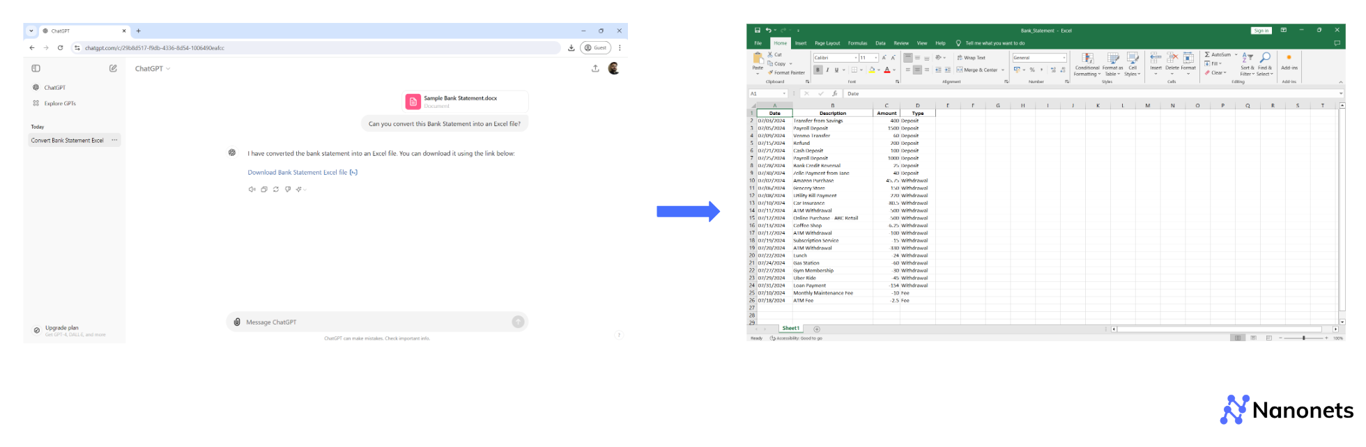Save the workbook from Excel's quick access toolbar
This screenshot has width=1366, height=447.
[758, 31]
